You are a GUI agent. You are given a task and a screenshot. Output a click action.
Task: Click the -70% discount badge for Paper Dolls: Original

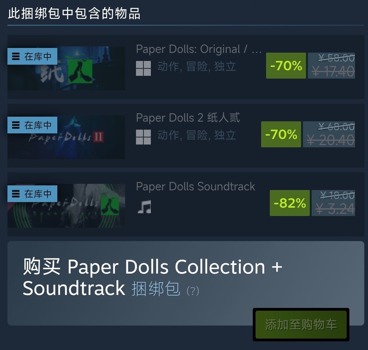(286, 66)
